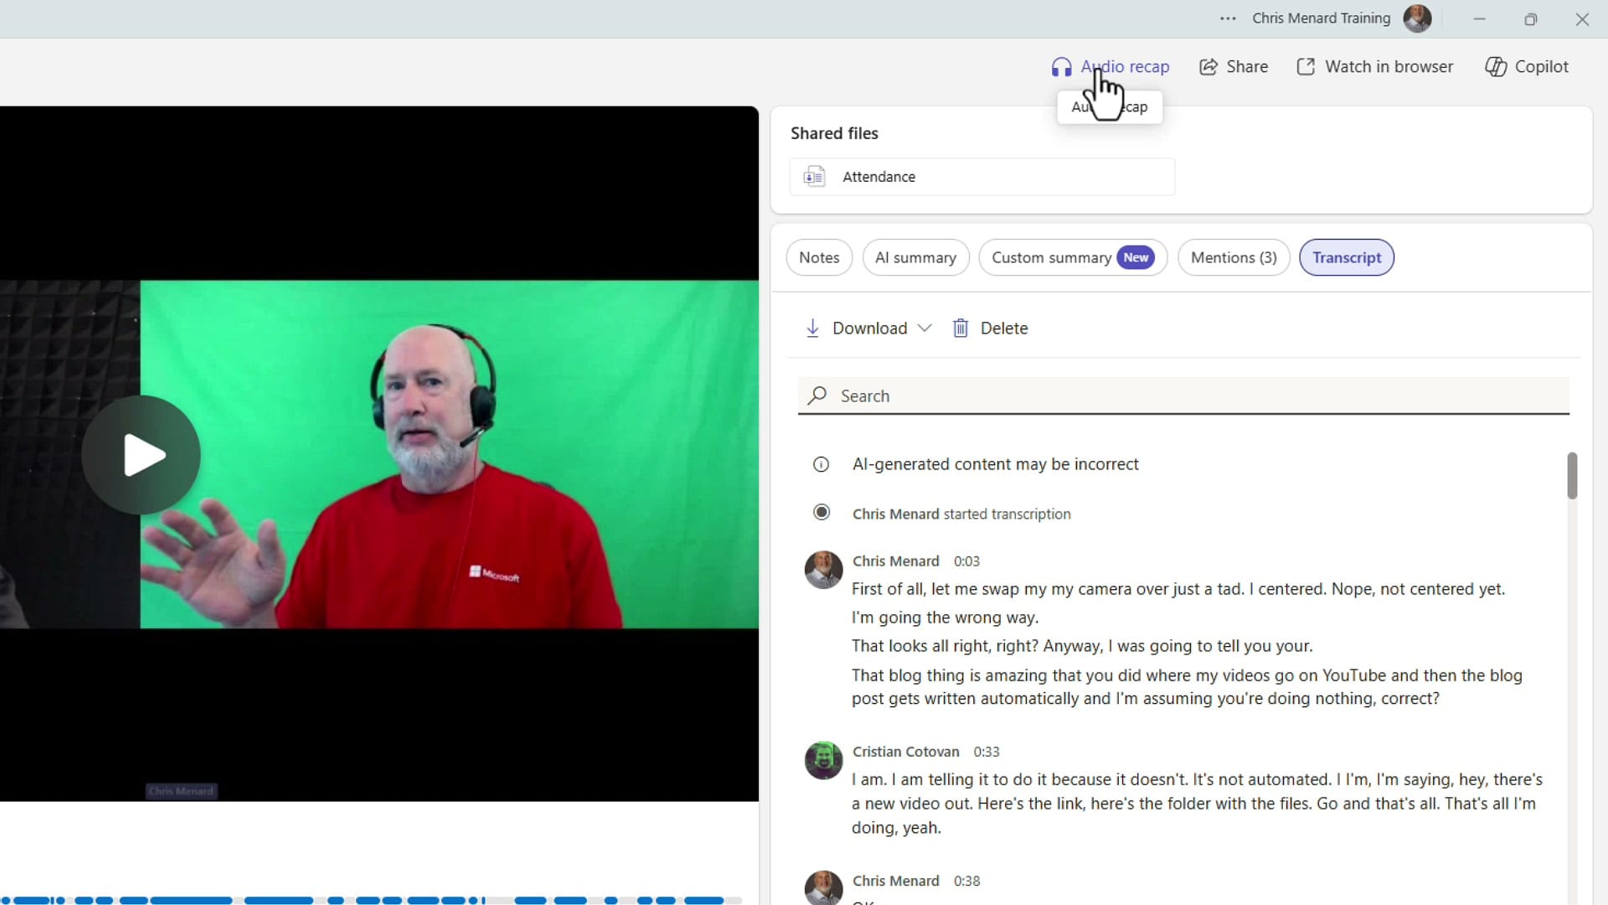Open Watch in browser external link icon
This screenshot has height=905, width=1608.
click(1306, 67)
